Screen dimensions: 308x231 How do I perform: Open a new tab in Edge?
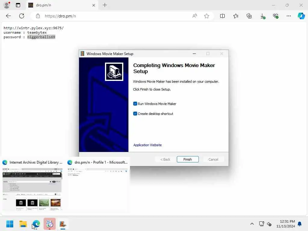[x=105, y=5]
